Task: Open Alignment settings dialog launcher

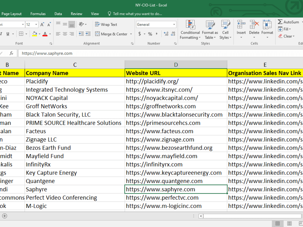Action: (x=132, y=44)
